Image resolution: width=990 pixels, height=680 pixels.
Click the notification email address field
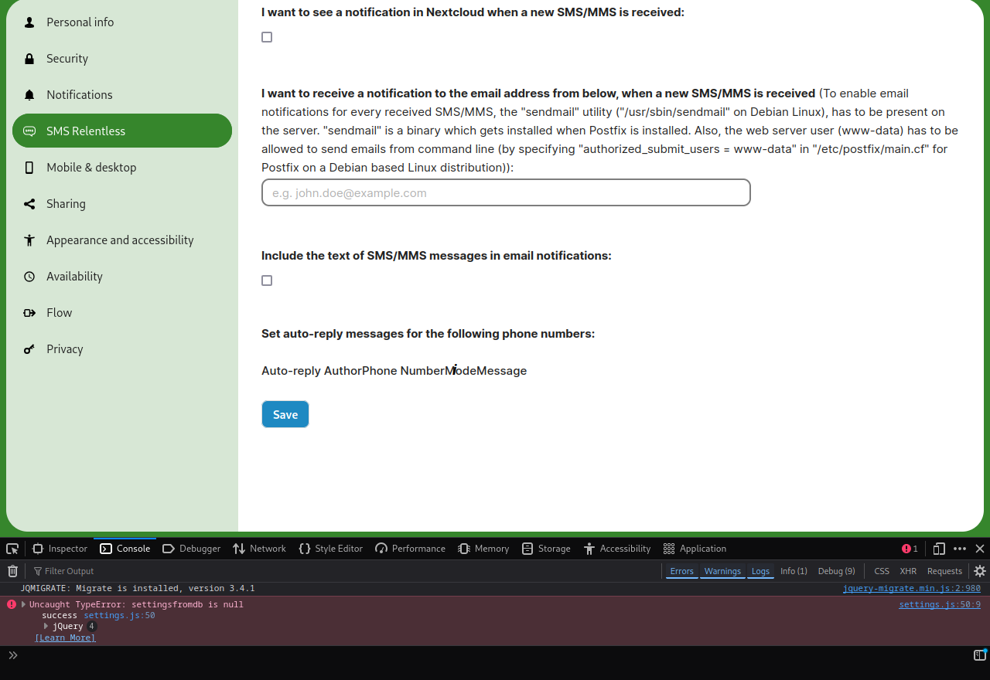click(x=506, y=192)
